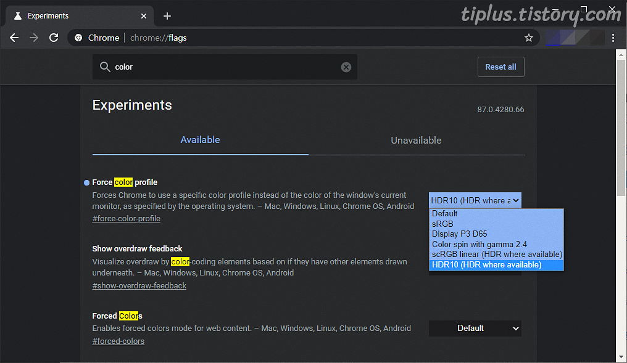Switch to the Unavailable tab
This screenshot has width=627, height=363.
pos(416,140)
